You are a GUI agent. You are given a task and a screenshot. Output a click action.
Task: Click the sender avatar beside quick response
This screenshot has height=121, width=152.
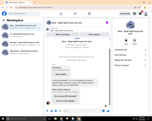[x=48, y=103]
